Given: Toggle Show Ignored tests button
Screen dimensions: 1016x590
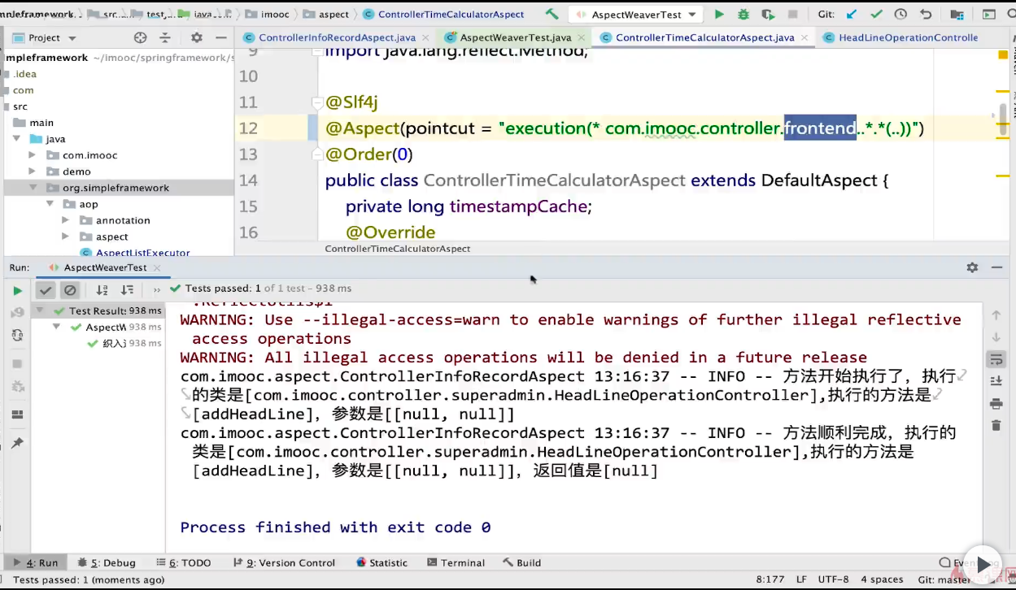Looking at the screenshot, I should 70,290.
